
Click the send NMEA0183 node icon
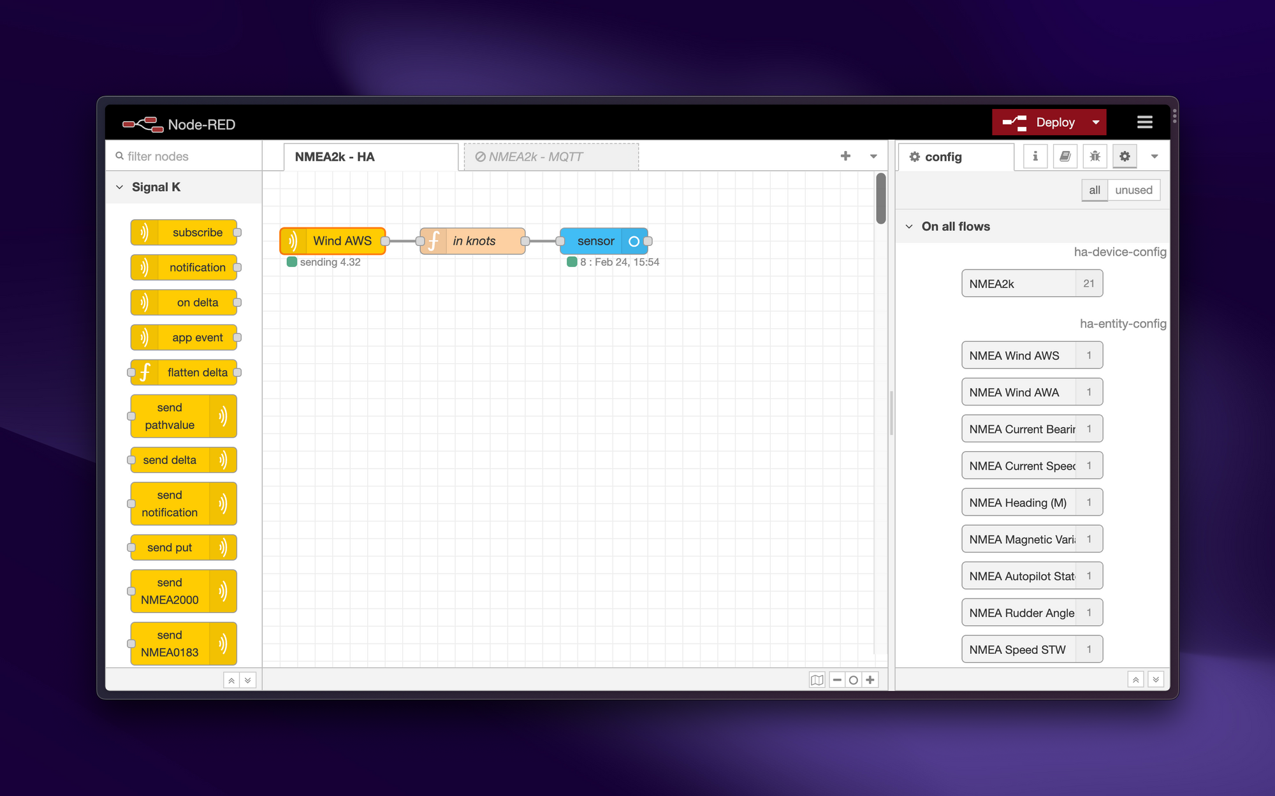[225, 642]
